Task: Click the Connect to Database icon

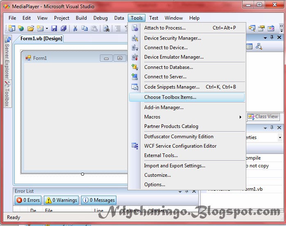Action: click(135, 67)
